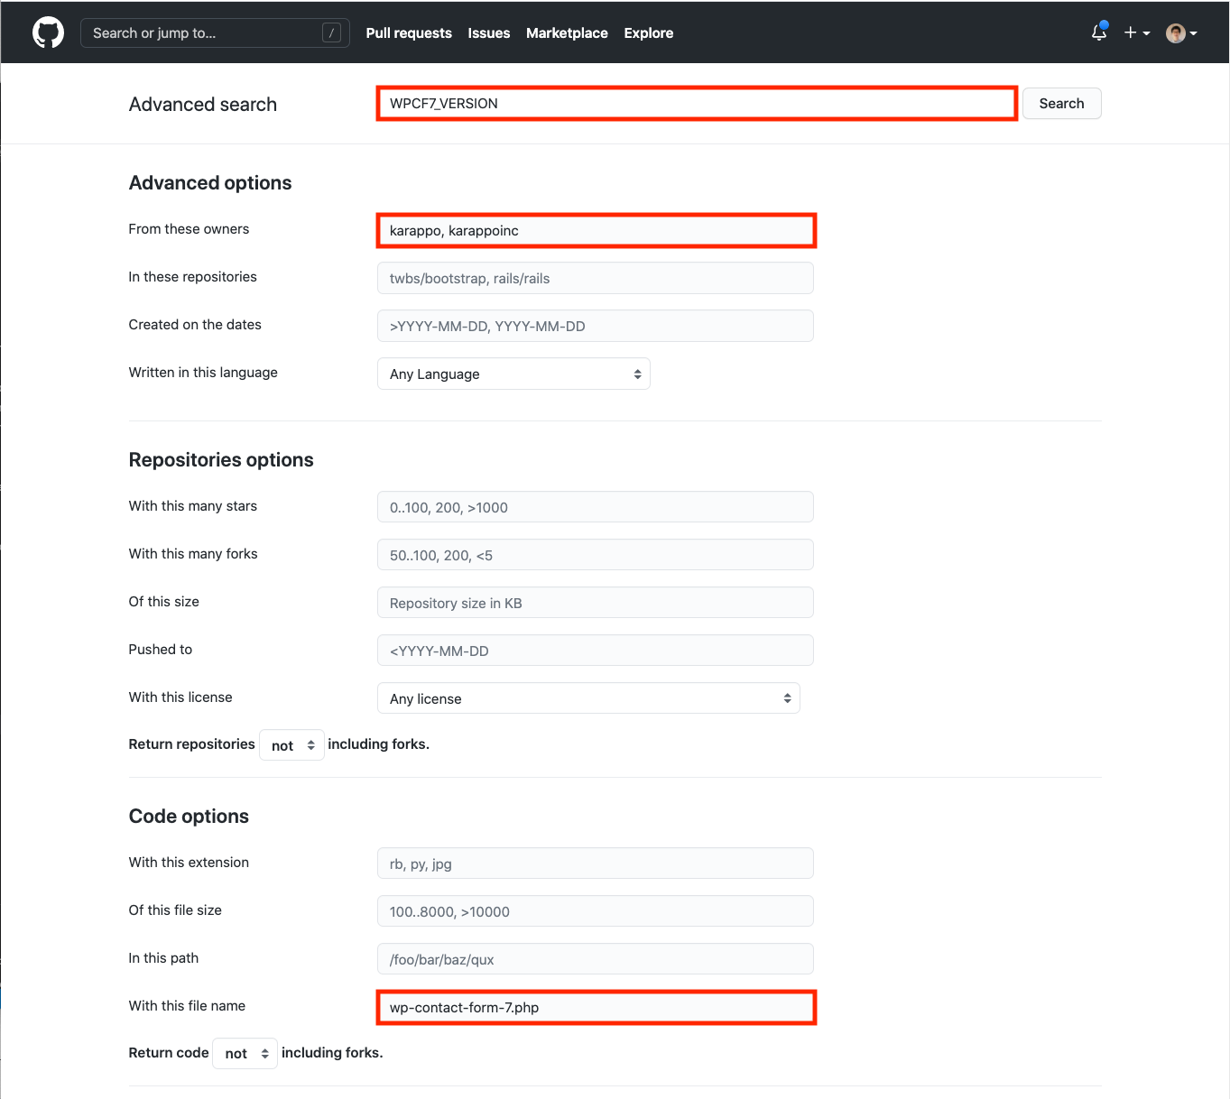Viewport: 1230px width, 1099px height.
Task: Open the GitHub home logo
Action: tap(49, 33)
